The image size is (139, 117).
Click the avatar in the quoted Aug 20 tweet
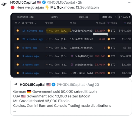tap(16, 84)
